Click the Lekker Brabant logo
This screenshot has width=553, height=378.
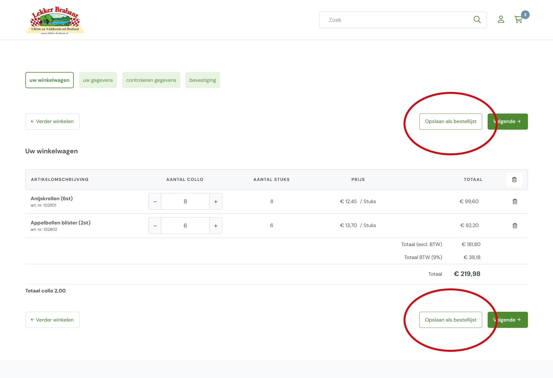[x=55, y=20]
